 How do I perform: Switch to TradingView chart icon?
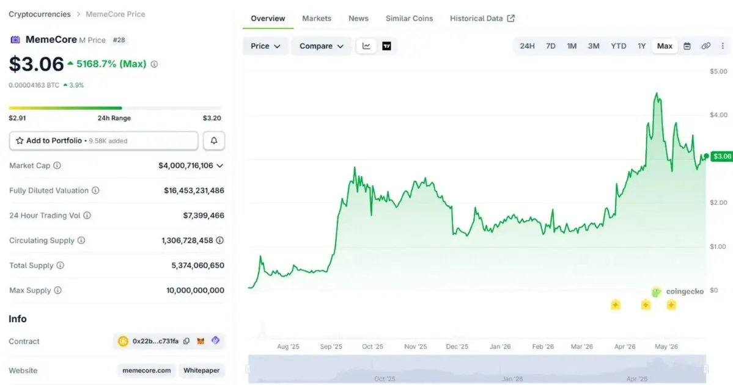click(386, 46)
